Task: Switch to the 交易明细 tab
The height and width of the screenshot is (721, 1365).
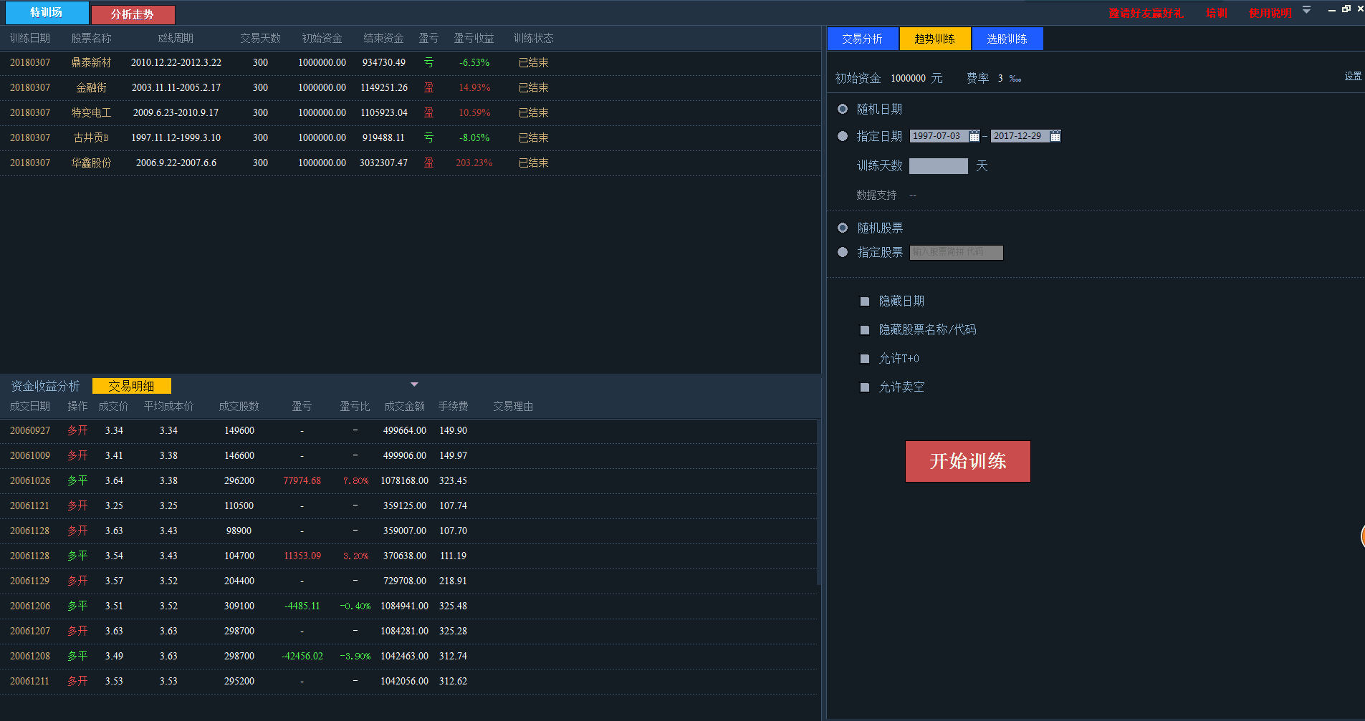Action: click(131, 386)
